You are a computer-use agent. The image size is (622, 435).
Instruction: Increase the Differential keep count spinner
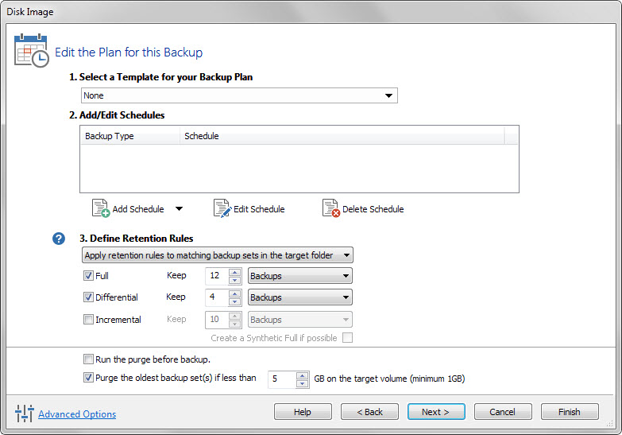235,293
